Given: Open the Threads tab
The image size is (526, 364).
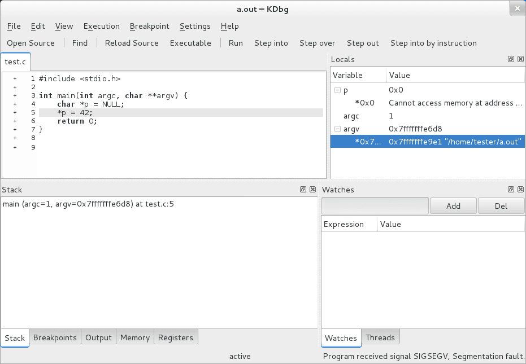Looking at the screenshot, I should [380, 337].
